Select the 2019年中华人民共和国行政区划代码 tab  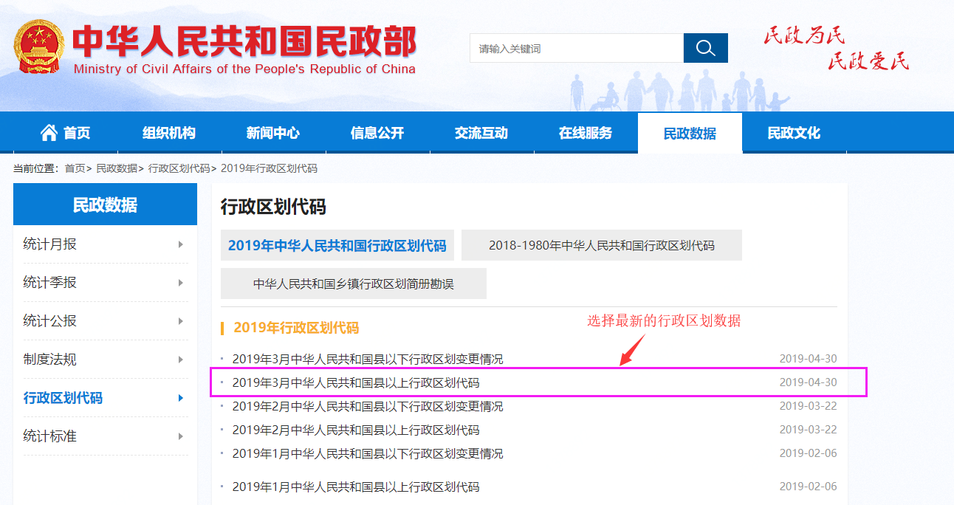tap(337, 245)
